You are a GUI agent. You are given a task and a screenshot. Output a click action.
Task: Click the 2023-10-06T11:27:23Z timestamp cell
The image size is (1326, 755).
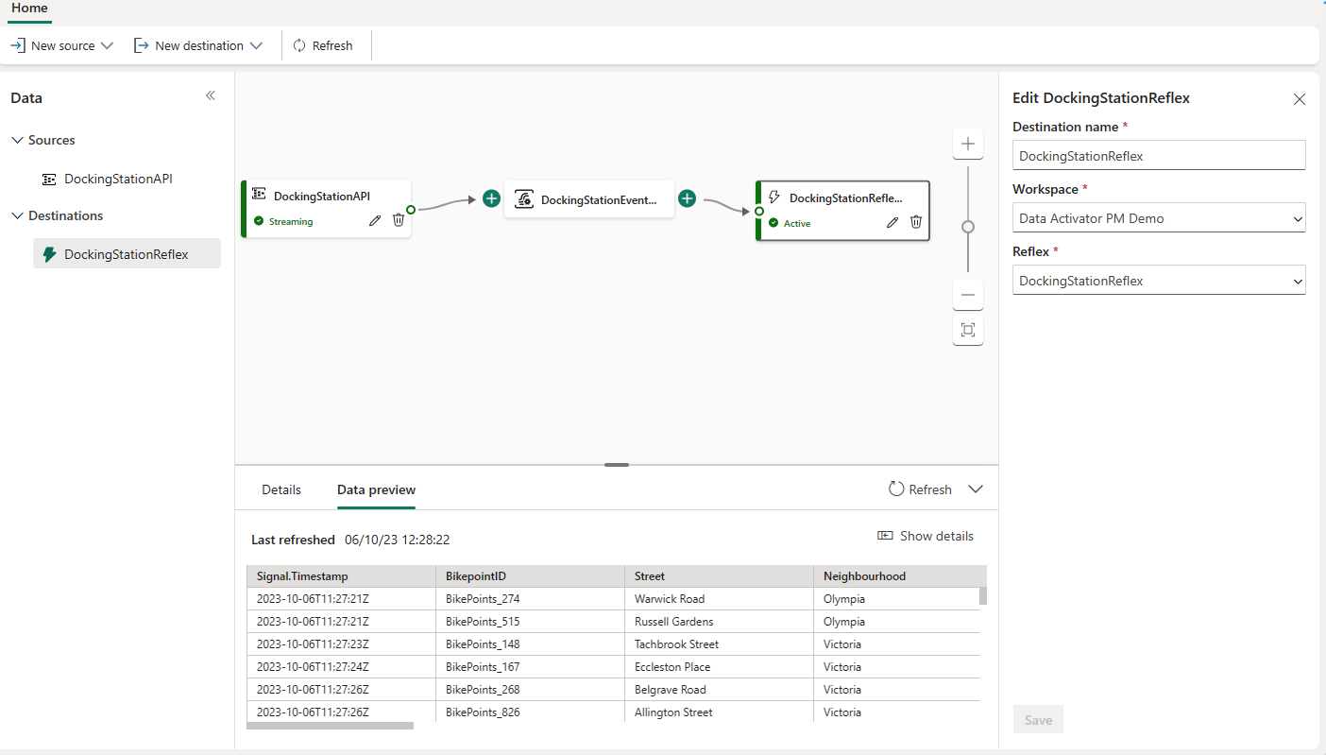click(x=341, y=644)
